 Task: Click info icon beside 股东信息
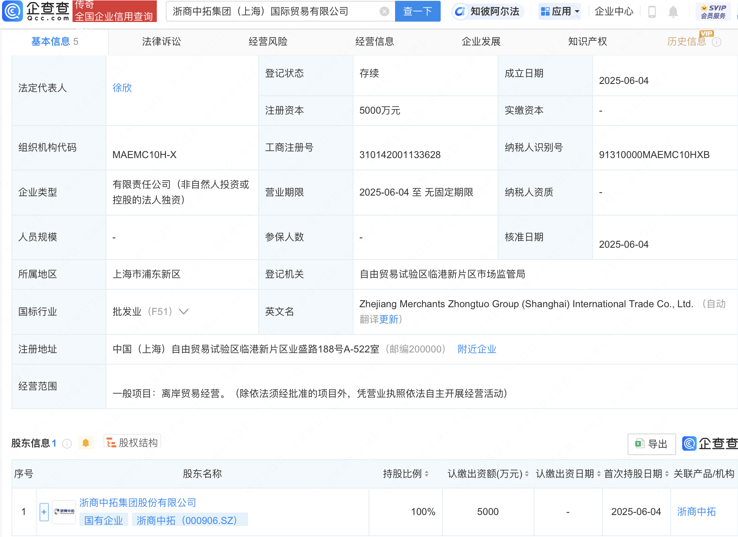[x=67, y=444]
